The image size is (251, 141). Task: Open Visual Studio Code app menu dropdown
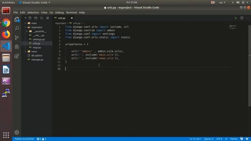[x=35, y=3]
